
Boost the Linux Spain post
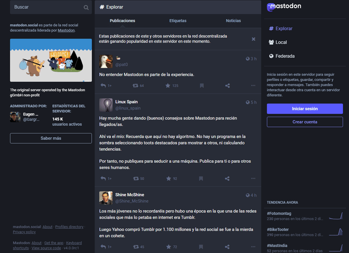(136, 178)
